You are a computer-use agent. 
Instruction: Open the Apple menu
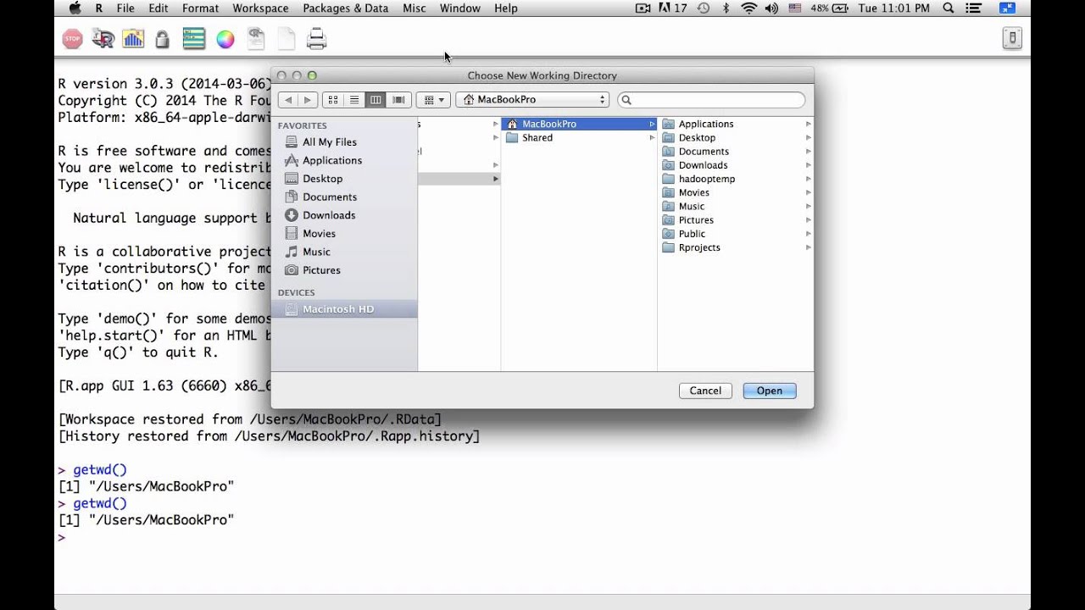(75, 8)
